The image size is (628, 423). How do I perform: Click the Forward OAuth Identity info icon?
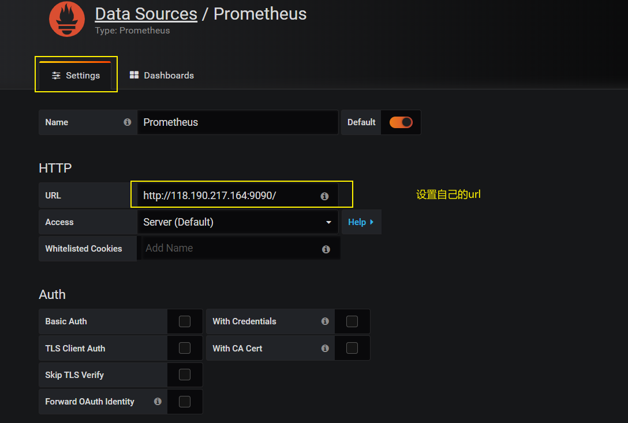[158, 402]
